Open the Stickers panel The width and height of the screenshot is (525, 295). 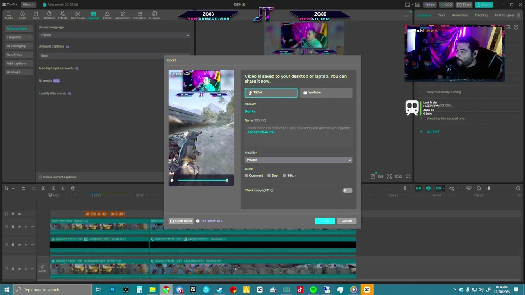click(x=49, y=15)
